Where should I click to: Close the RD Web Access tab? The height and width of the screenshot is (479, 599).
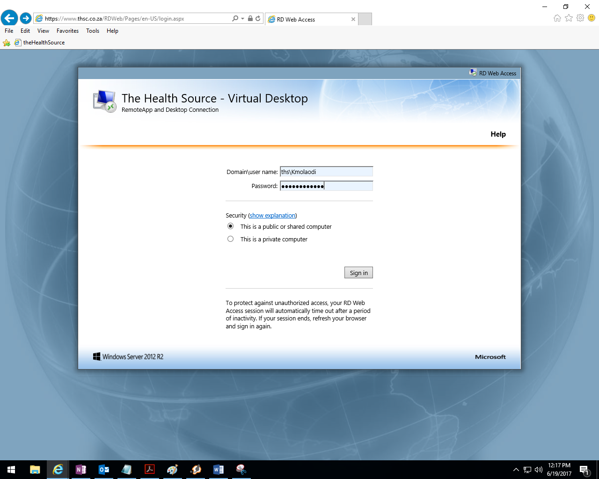(x=353, y=19)
